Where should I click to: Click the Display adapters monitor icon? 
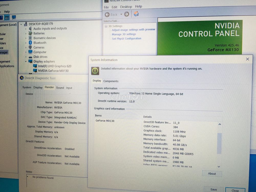click(x=30, y=61)
